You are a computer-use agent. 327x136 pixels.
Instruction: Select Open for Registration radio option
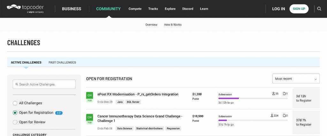[x=15, y=113]
